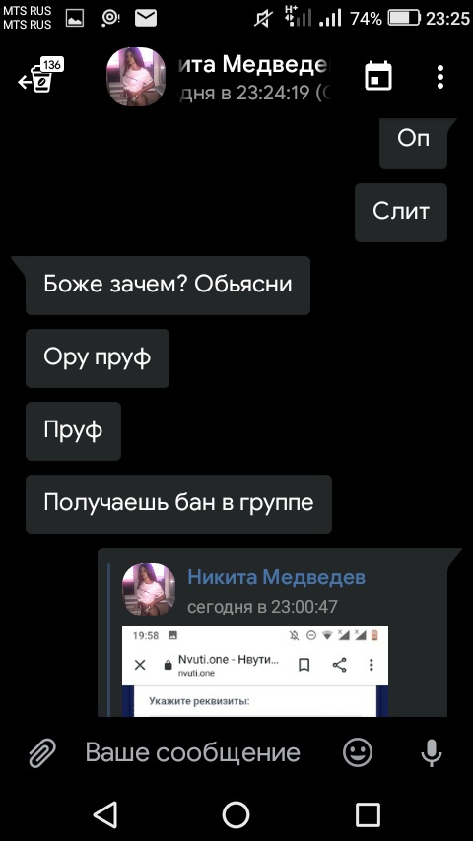
Task: Select the Получаешь бан в группе message
Action: pyautogui.click(x=178, y=503)
